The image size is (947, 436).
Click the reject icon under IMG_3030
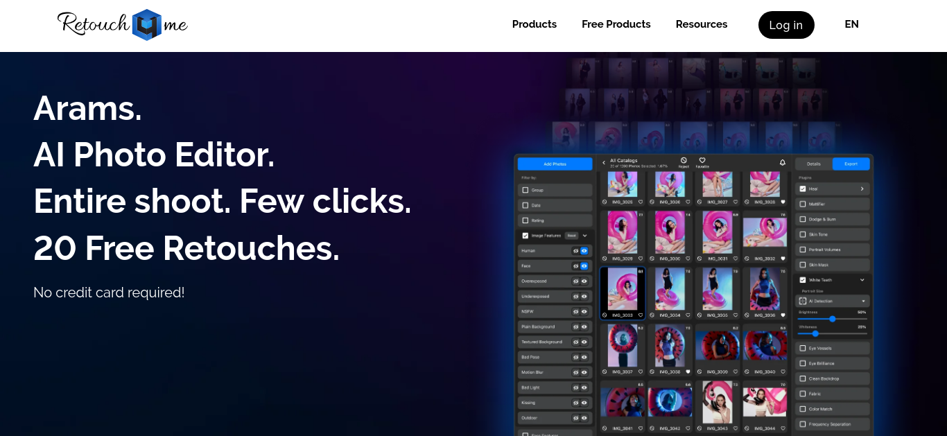tap(652, 259)
